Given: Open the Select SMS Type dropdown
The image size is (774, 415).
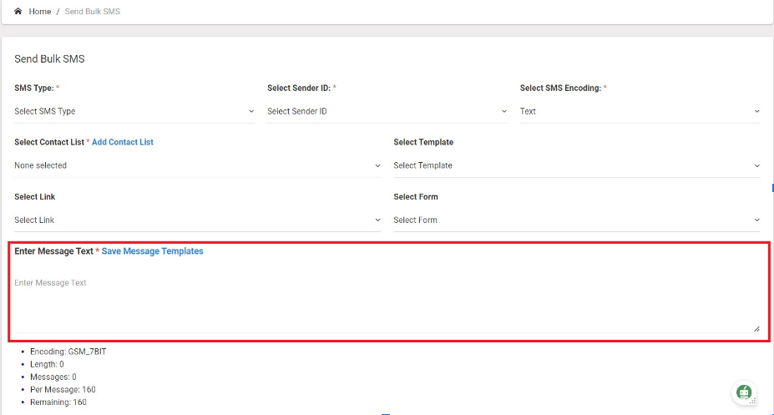Looking at the screenshot, I should pyautogui.click(x=134, y=112).
